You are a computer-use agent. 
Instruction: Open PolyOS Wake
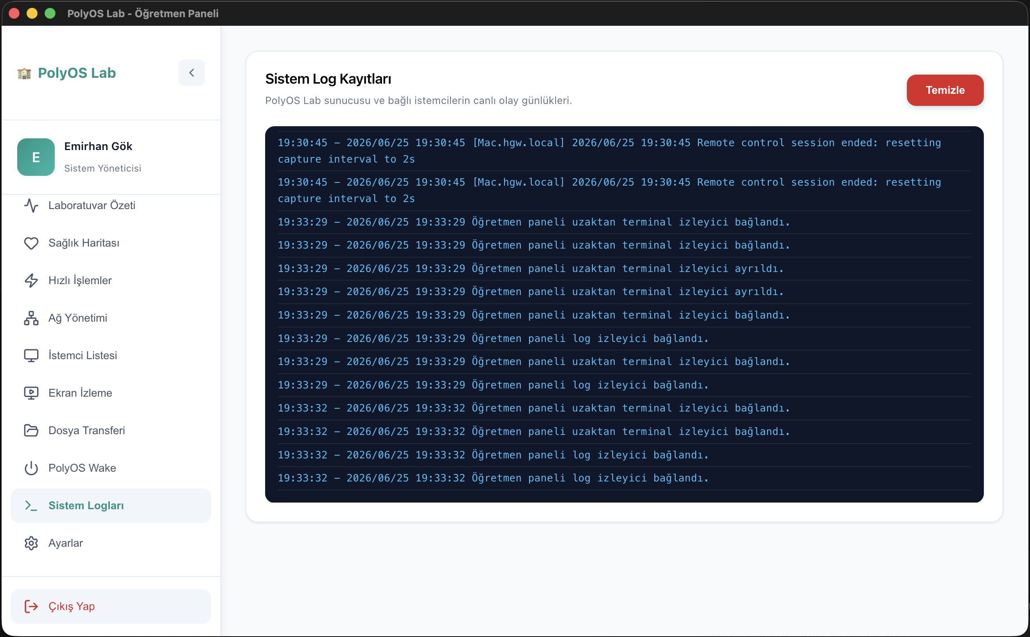[111, 468]
